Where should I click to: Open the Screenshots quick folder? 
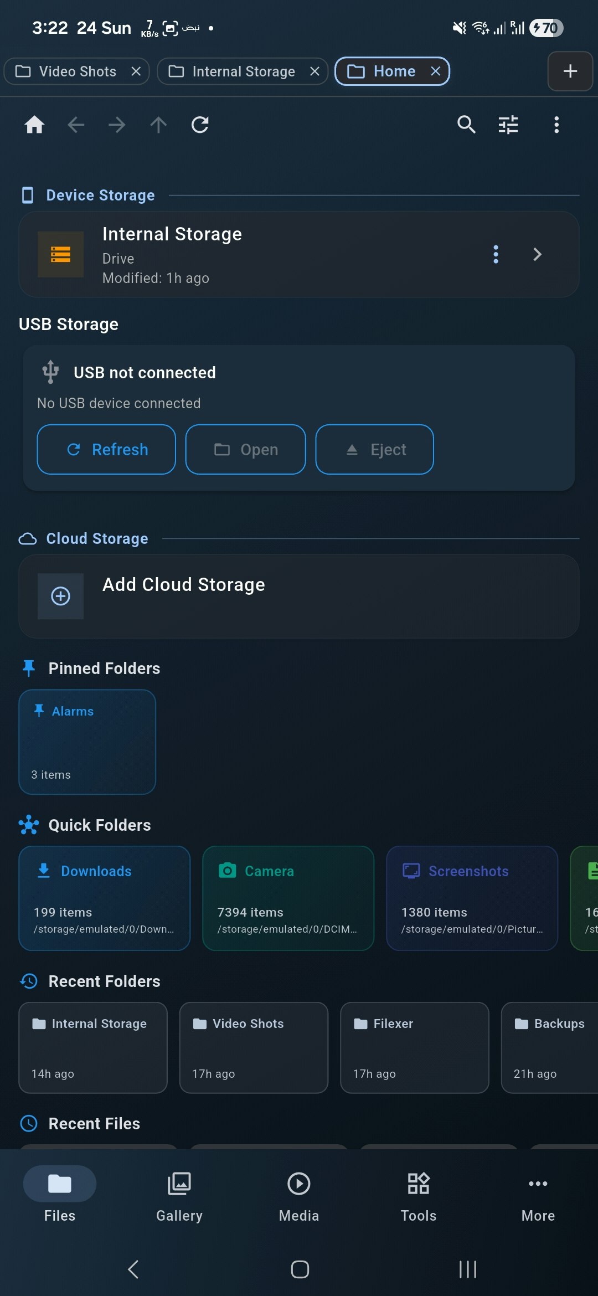click(472, 898)
